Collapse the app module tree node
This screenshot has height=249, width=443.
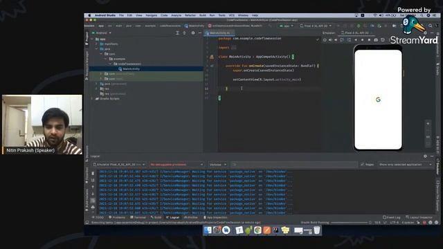[92, 39]
